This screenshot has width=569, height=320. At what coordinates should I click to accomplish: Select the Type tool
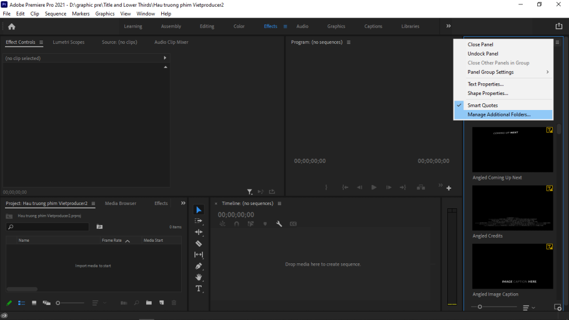(x=198, y=288)
